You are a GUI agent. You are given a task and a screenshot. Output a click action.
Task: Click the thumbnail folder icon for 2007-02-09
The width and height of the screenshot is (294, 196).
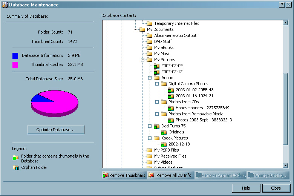coord(156,66)
